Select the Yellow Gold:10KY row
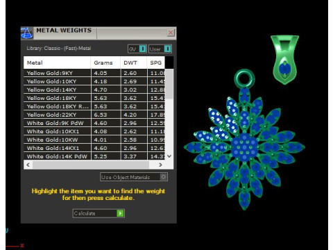333x250 pixels. click(94, 81)
